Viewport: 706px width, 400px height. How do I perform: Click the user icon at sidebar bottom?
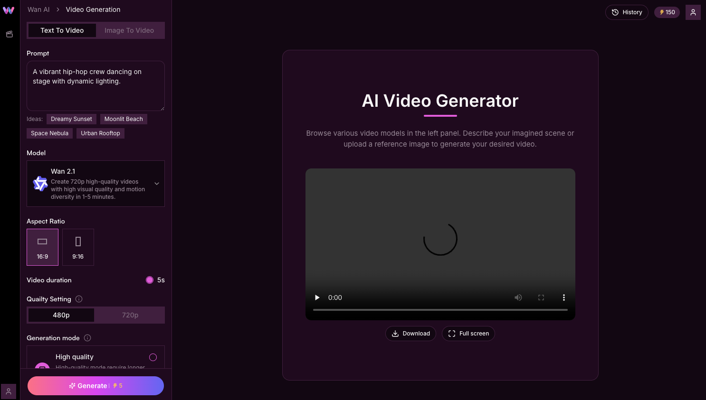click(x=9, y=391)
